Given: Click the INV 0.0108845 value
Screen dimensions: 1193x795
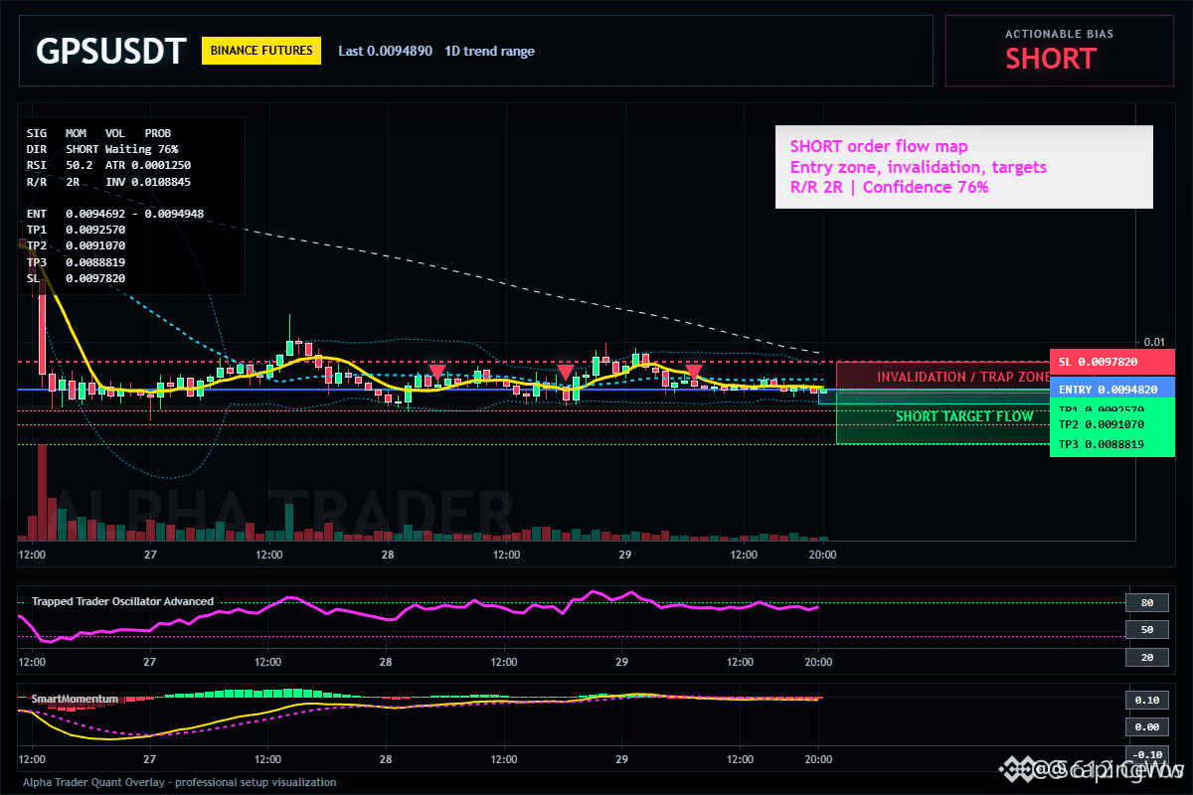Looking at the screenshot, I should tap(148, 182).
